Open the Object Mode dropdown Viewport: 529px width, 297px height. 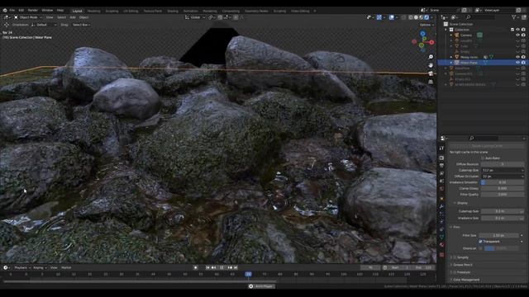28,17
